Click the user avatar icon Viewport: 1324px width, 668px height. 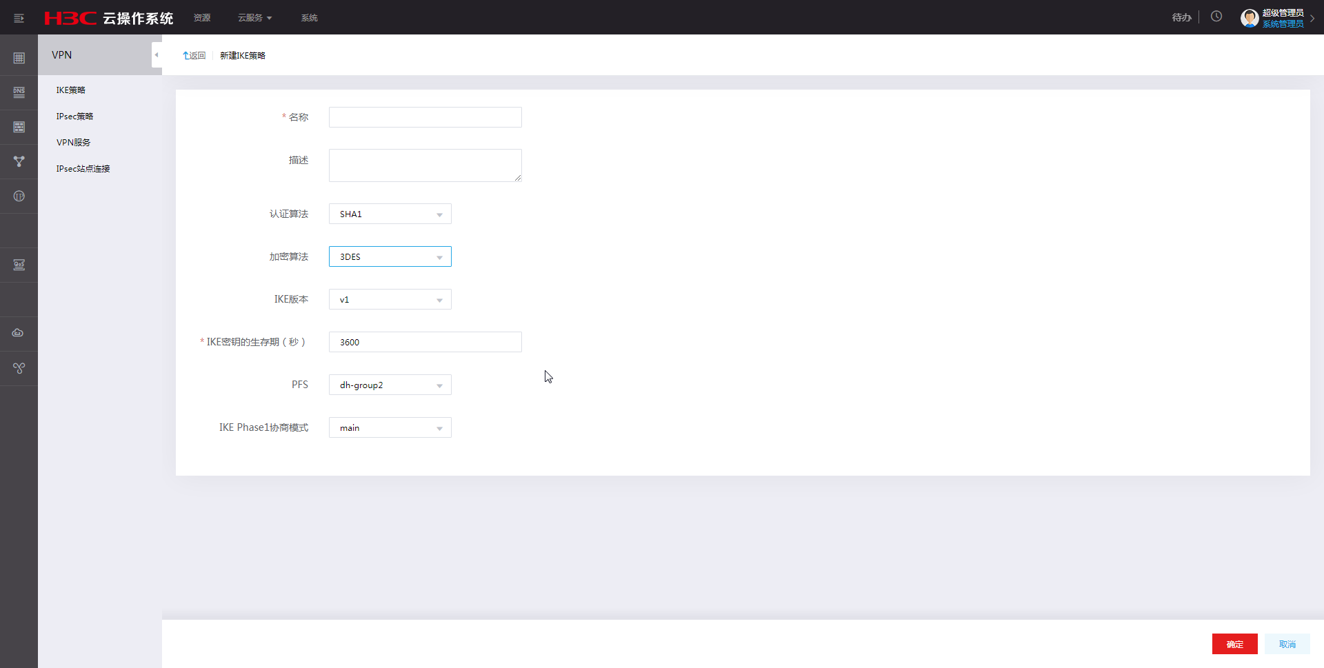[x=1249, y=18]
